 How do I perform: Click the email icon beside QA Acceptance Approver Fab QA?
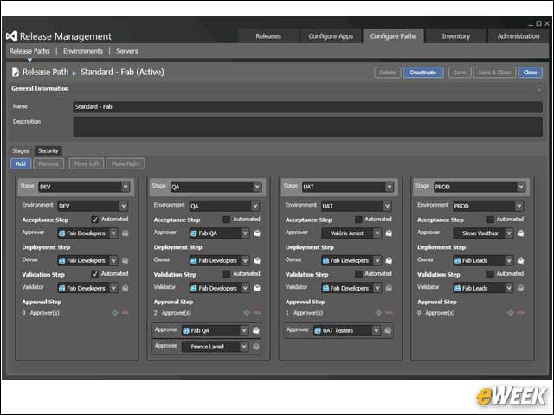tap(257, 233)
